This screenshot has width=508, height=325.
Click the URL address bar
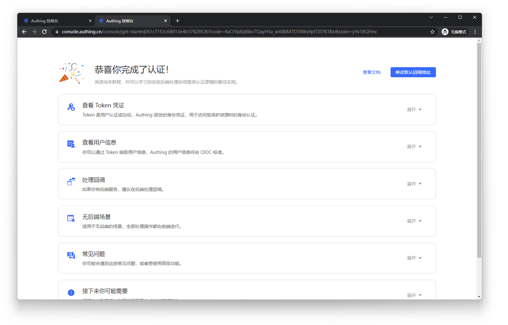(238, 32)
